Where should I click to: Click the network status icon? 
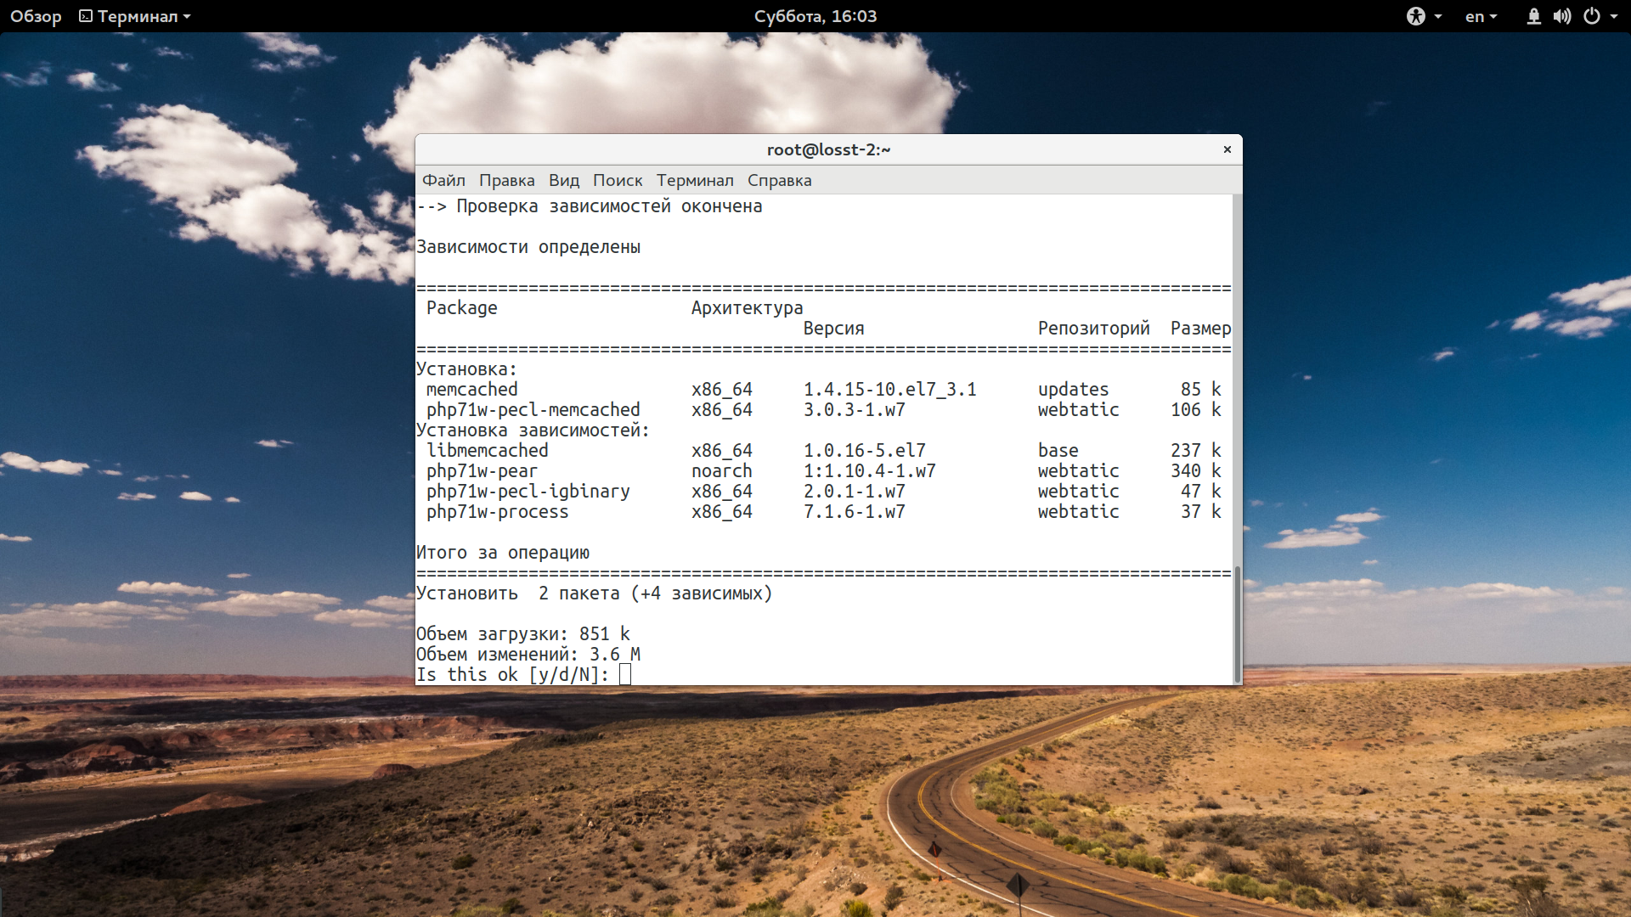(x=1533, y=16)
